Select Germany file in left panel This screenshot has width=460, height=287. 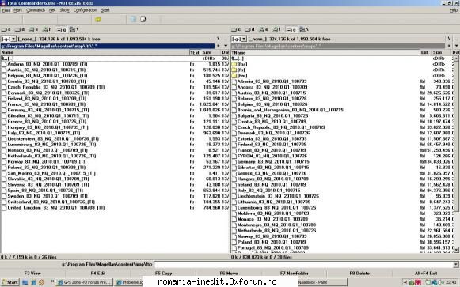tap(48, 110)
